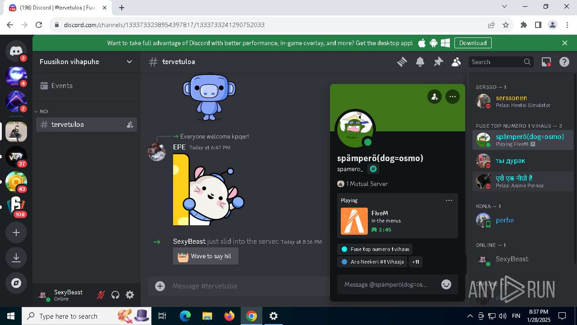Image resolution: width=577 pixels, height=325 pixels.
Task: Open notification settings bell icon
Action: click(x=420, y=62)
